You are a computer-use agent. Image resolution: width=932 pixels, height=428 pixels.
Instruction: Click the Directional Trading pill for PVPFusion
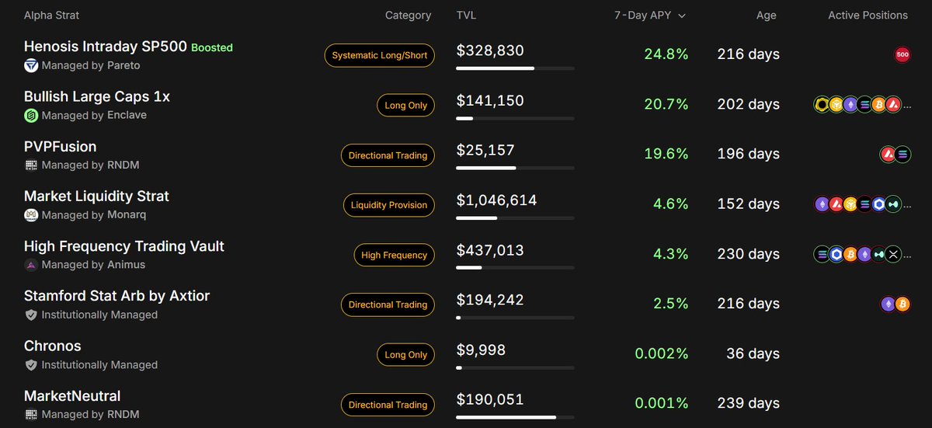tap(388, 155)
